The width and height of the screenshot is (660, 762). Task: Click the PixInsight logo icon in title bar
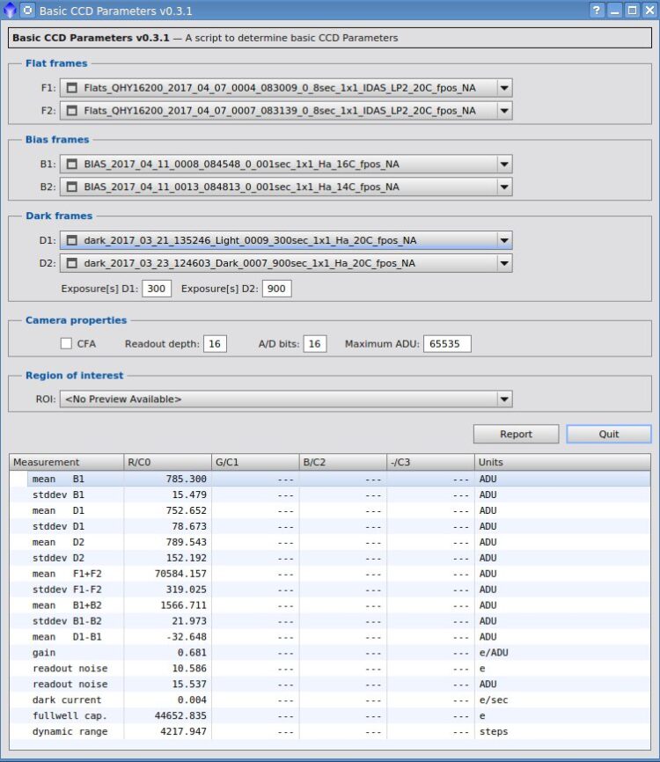[9, 11]
